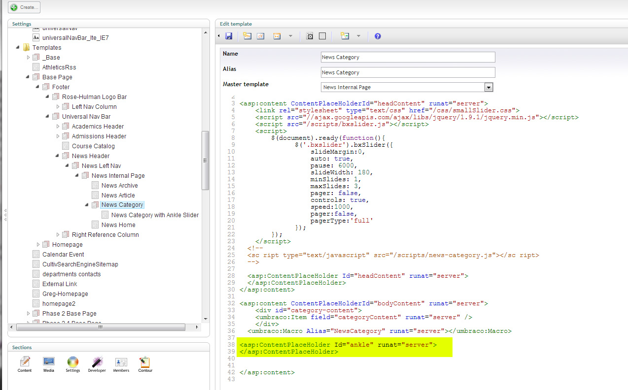The image size is (628, 390).
Task: Click the dotted-square Insert content area icon
Action: (x=322, y=36)
